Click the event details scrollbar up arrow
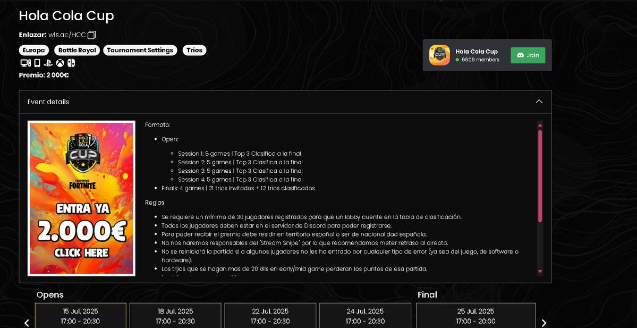The height and width of the screenshot is (328, 637). (x=540, y=125)
